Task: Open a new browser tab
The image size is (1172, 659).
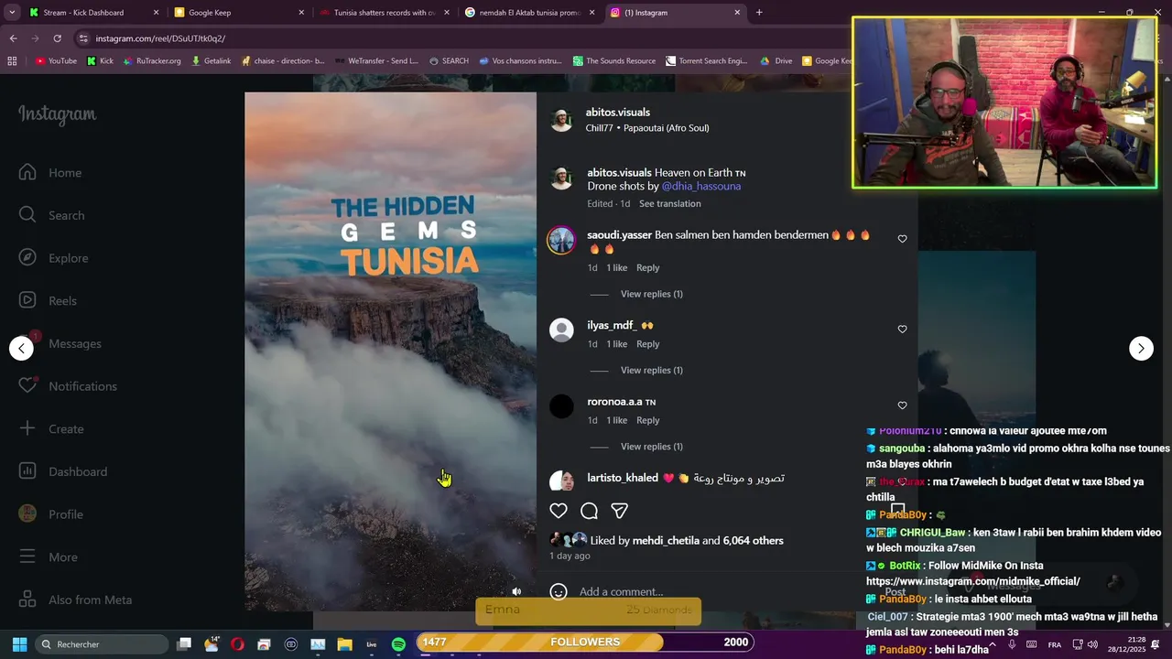Action: (759, 13)
